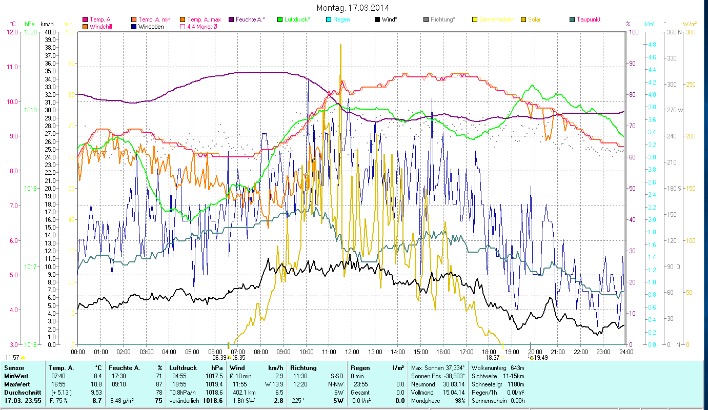This screenshot has width=708, height=410.
Task: Click the Durchschnitt row label
Action: [22, 392]
